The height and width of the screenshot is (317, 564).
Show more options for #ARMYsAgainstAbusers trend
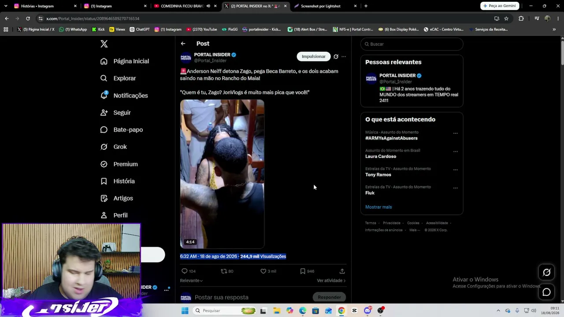click(x=455, y=133)
